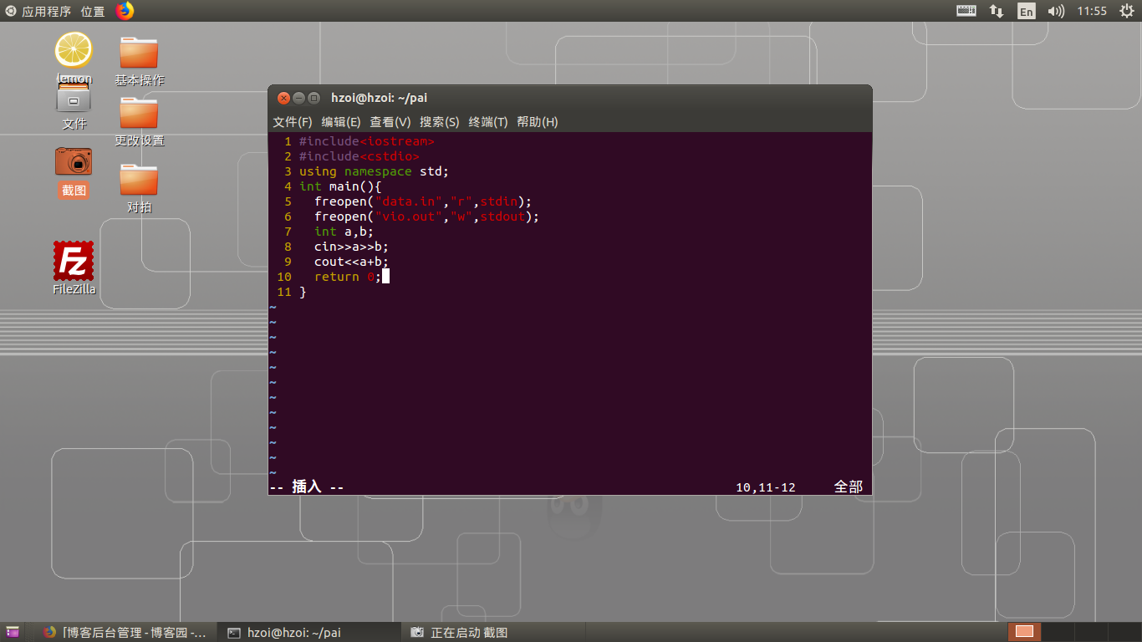This screenshot has width=1142, height=642.
Task: Open the system power gear menu
Action: [x=1126, y=11]
